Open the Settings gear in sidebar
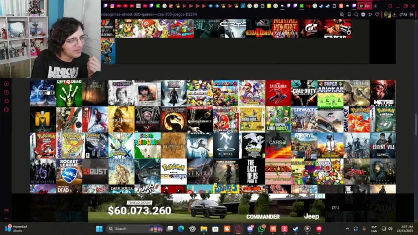 point(6,110)
